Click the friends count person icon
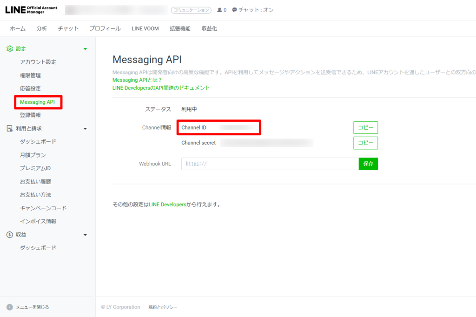 point(220,10)
